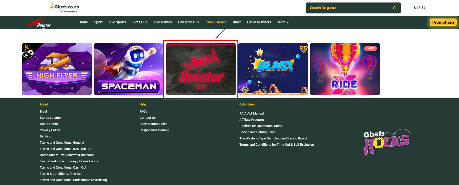The width and height of the screenshot is (459, 185).
Task: Open the Crash Games tab
Action: 216,22
